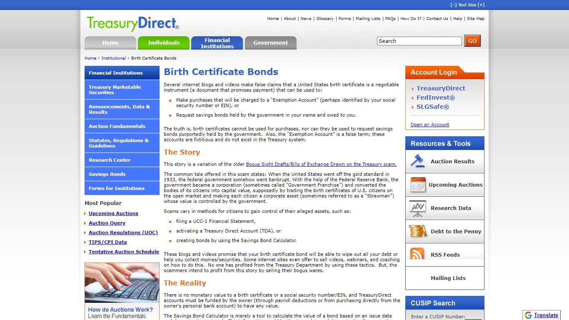The height and width of the screenshot is (320, 569).
Task: Click the RSS Feeds orange icon
Action: (417, 254)
